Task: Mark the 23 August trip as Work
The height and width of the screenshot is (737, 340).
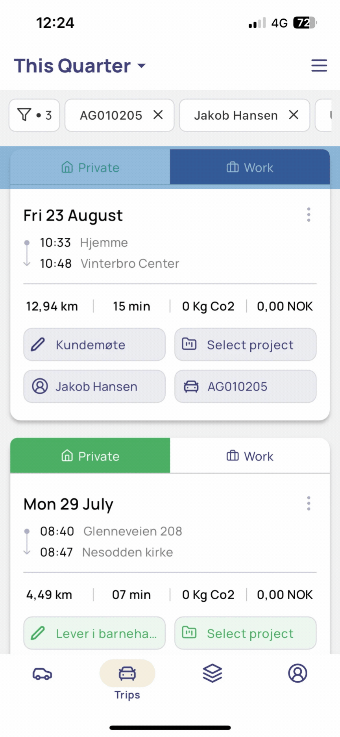Action: pos(250,167)
